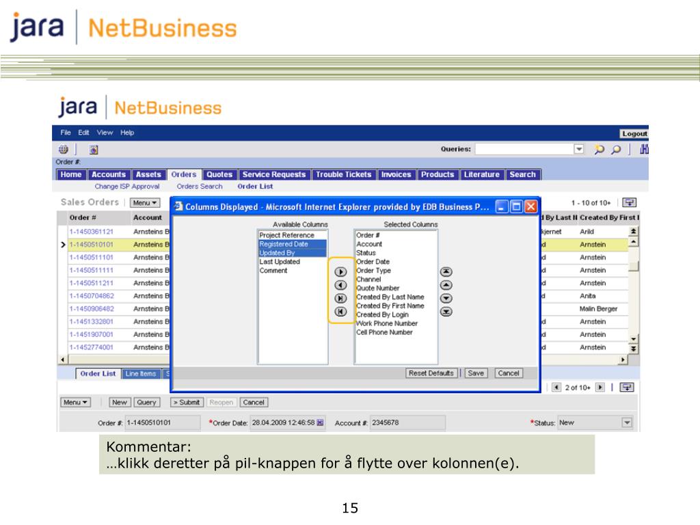This screenshot has width=700, height=525.
Task: Open the Help menu
Action: [127, 133]
